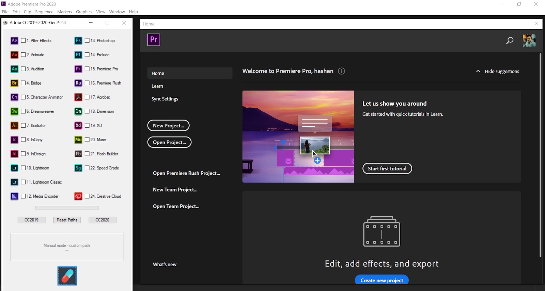Viewport: 545px width, 291px height.
Task: Open the File menu
Action: point(5,12)
